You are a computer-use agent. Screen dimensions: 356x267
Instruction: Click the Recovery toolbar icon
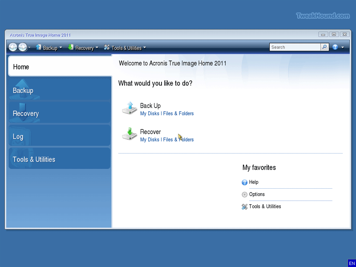(x=71, y=47)
